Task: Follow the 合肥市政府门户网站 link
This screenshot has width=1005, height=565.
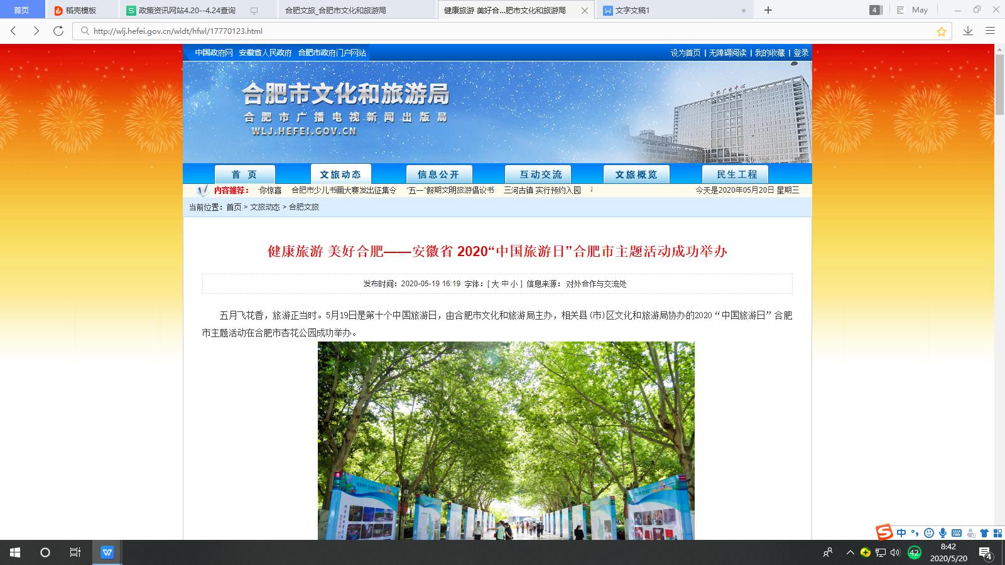Action: coord(332,53)
